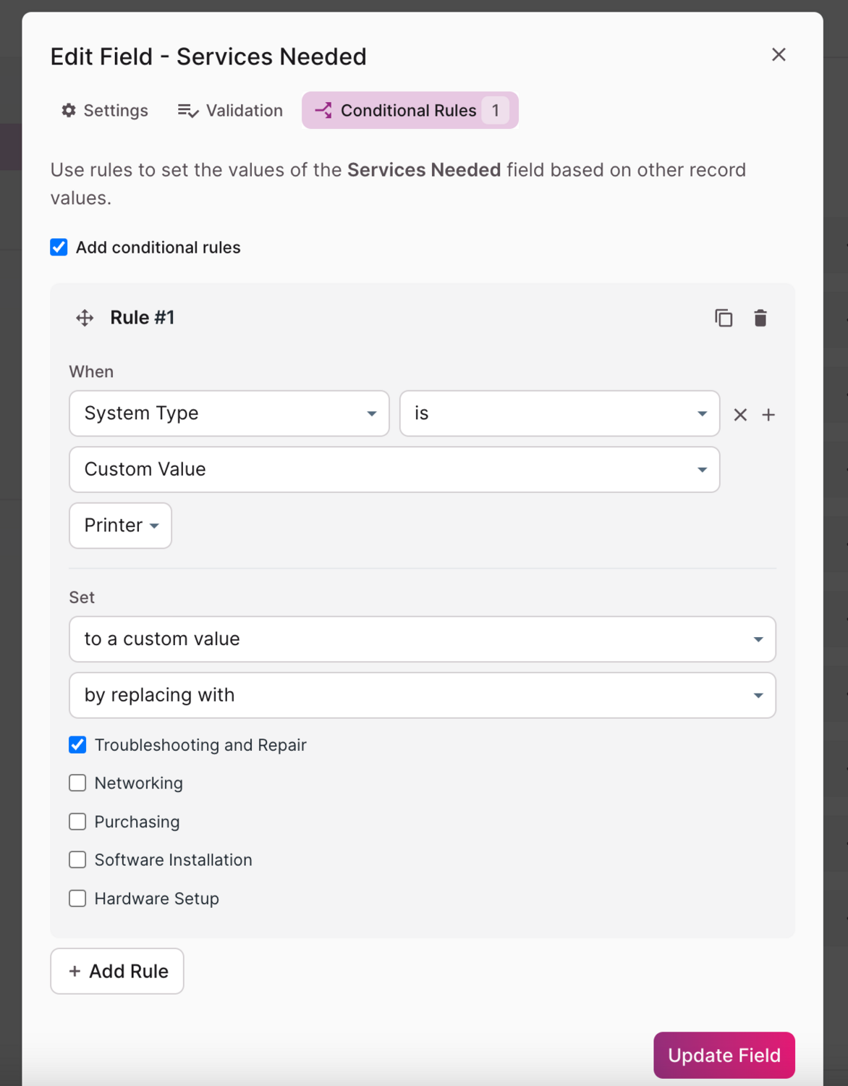Open the Printer value dropdown

point(120,526)
